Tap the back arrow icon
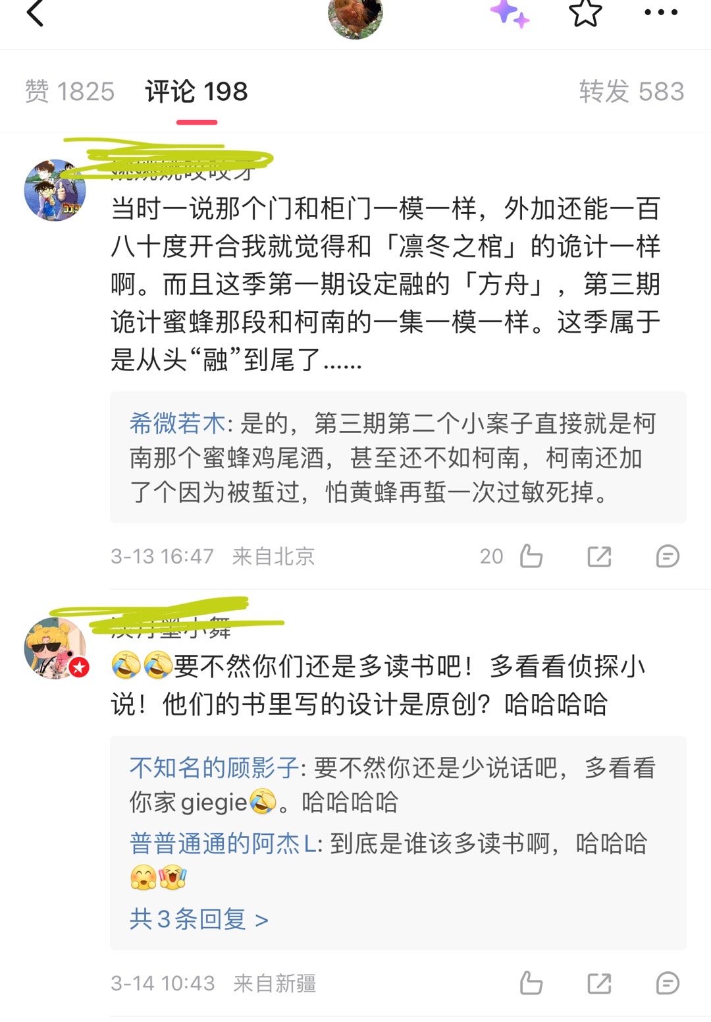 pos(35,12)
